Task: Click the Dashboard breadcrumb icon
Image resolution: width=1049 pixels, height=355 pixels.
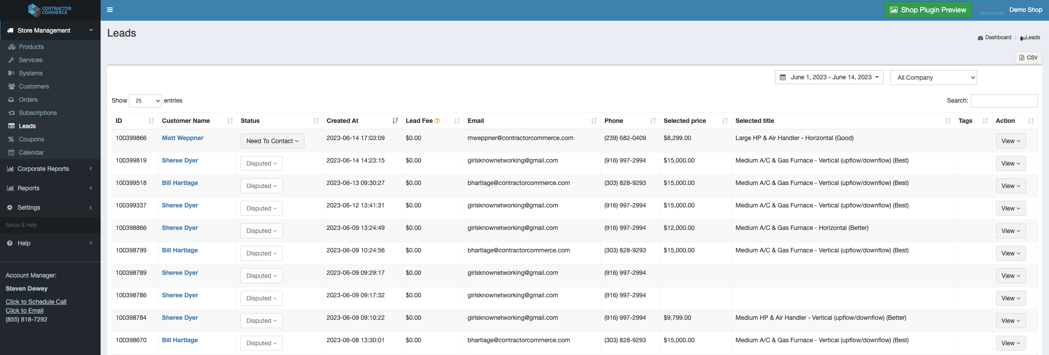Action: [980, 38]
